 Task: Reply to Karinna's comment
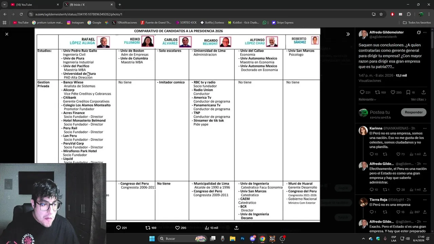pos(374,154)
